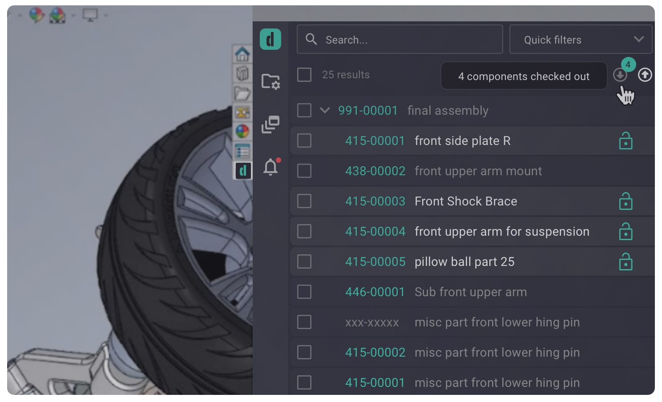Open the d tab in the SolidWorks task pane

(x=243, y=171)
